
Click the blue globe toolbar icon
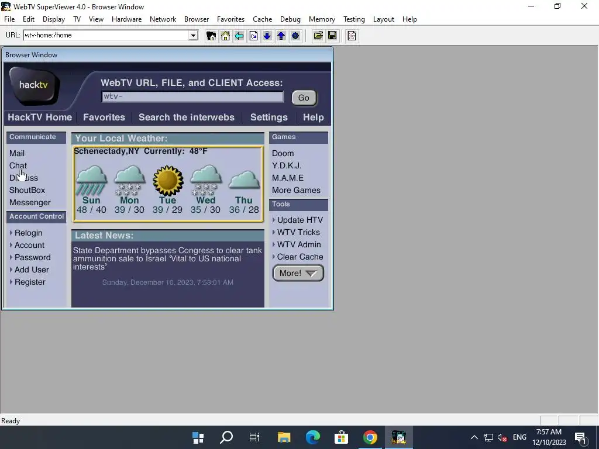point(295,36)
